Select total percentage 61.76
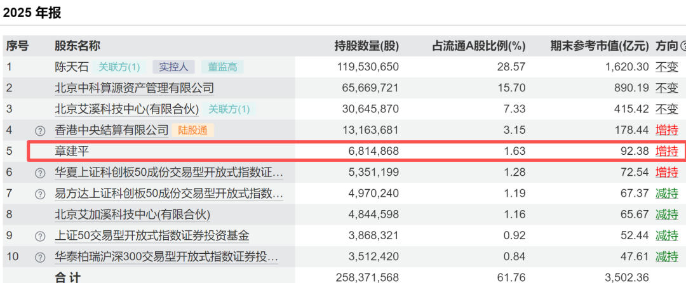The image size is (686, 283). (x=512, y=277)
